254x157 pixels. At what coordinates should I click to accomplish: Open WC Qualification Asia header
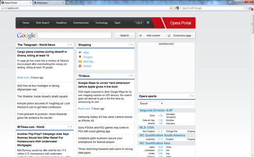(x=155, y=143)
